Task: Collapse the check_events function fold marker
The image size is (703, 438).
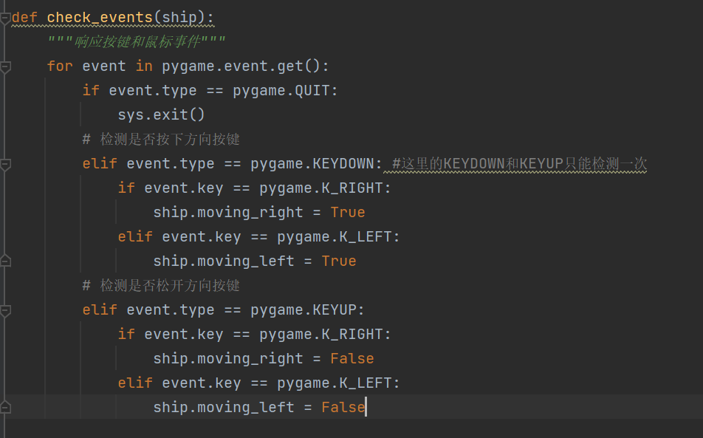Action: (x=6, y=18)
